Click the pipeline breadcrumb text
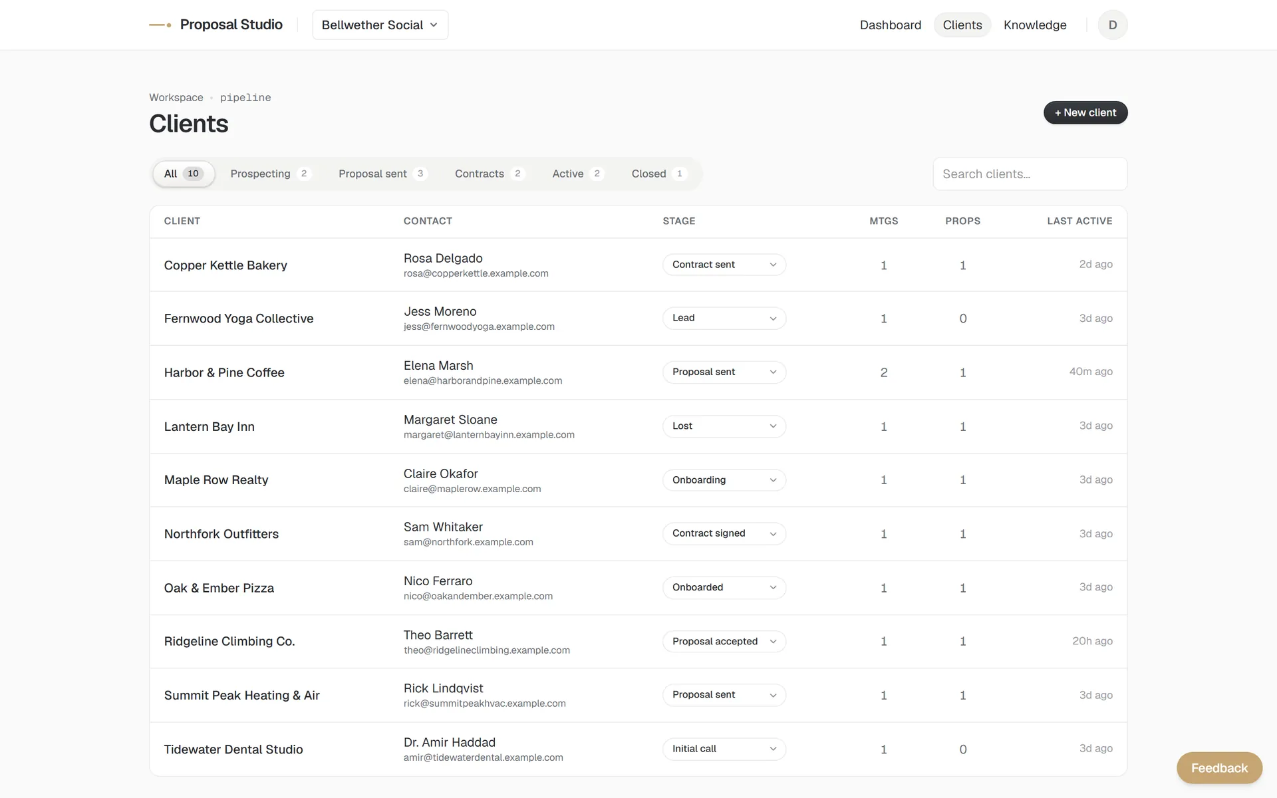Image resolution: width=1277 pixels, height=798 pixels. 245,97
